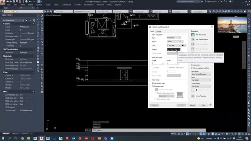Open the Dimension menu
Viewport: 251px width, 141px height.
coord(66,5)
